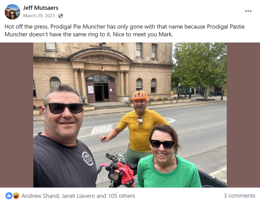Click the globe public audience icon

pyautogui.click(x=61, y=16)
